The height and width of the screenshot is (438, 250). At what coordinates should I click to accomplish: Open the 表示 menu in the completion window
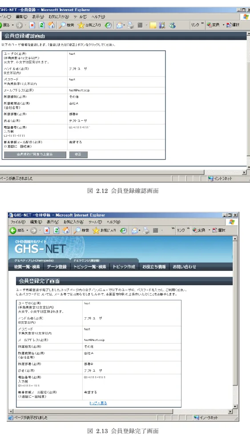tap(53, 222)
